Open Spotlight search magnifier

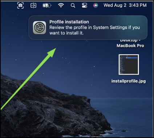(x=73, y=5)
